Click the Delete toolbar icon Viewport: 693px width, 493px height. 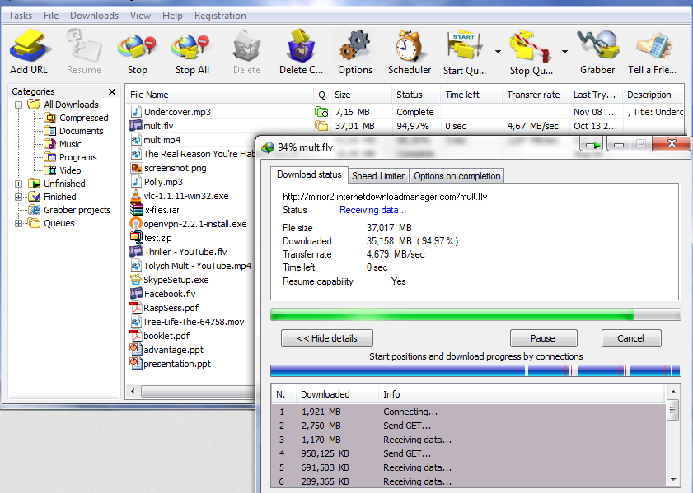tap(246, 46)
